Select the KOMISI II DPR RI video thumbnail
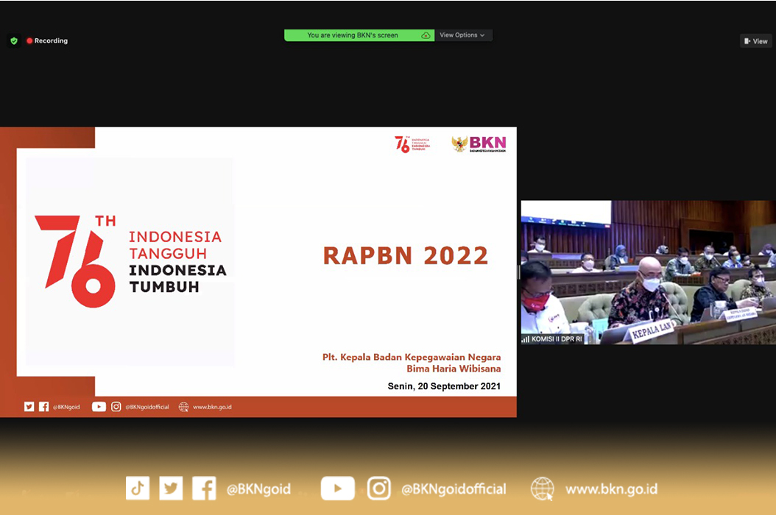Screen dimensions: 776x515 click(648, 272)
